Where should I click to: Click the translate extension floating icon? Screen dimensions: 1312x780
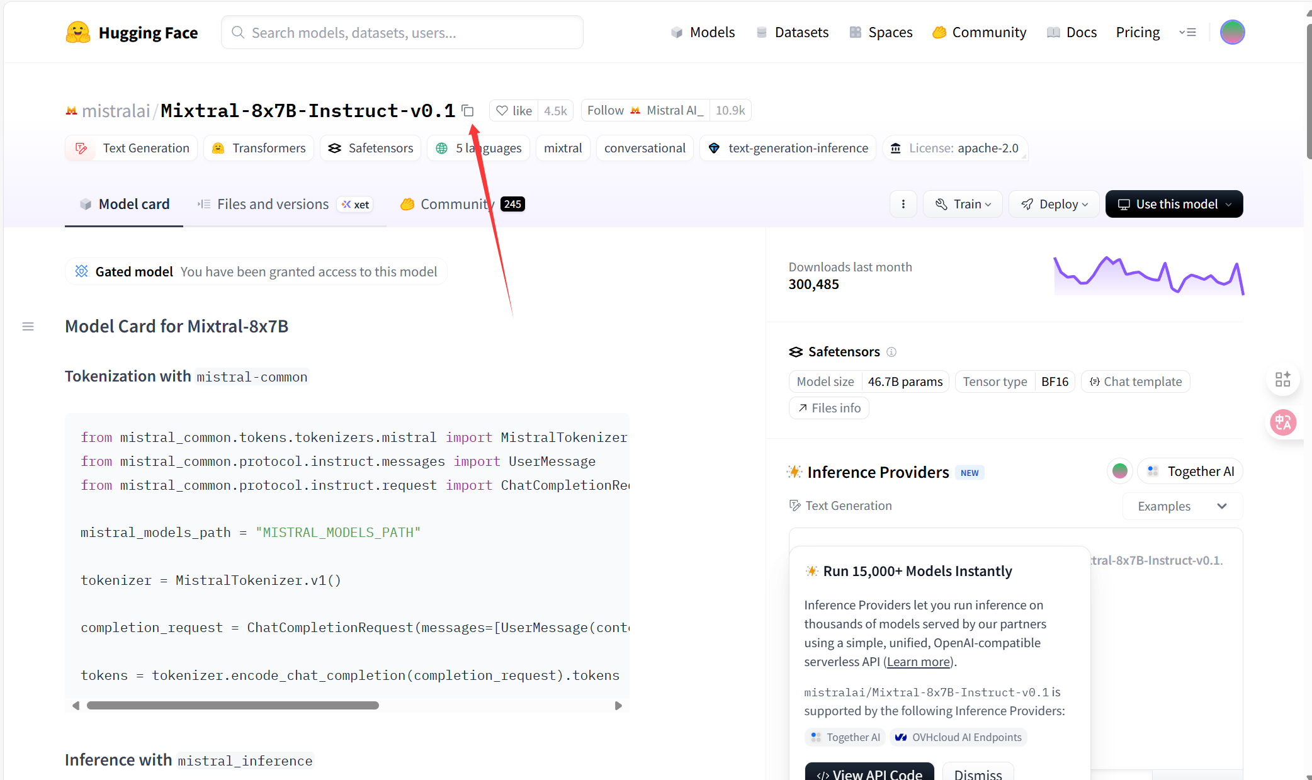coord(1282,422)
